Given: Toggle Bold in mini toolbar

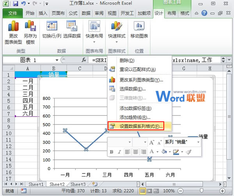Looking at the screenshot, I should [x=112, y=152].
